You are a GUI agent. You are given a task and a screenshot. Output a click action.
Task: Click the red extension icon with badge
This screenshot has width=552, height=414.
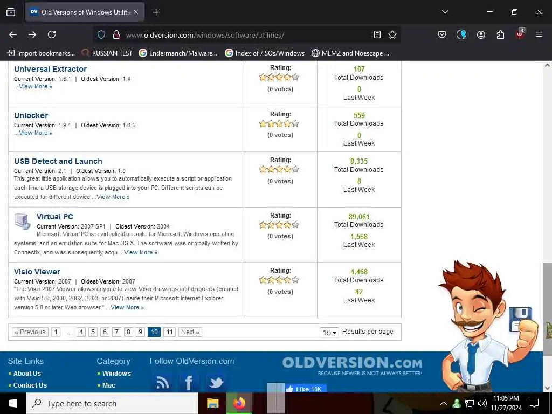[x=520, y=34]
